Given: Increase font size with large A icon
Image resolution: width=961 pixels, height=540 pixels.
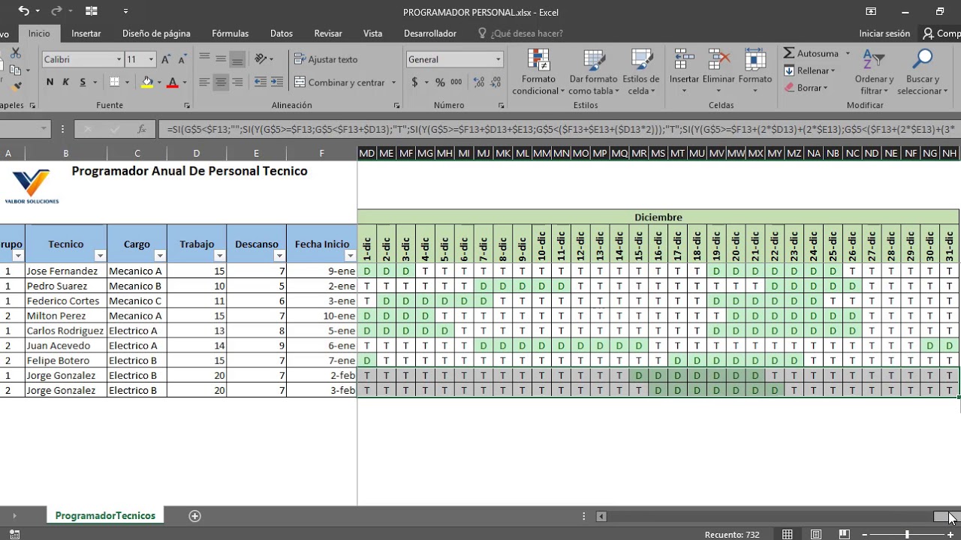Looking at the screenshot, I should (x=166, y=59).
